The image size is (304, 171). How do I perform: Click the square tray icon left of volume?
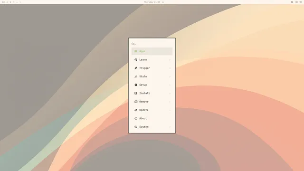292,2
